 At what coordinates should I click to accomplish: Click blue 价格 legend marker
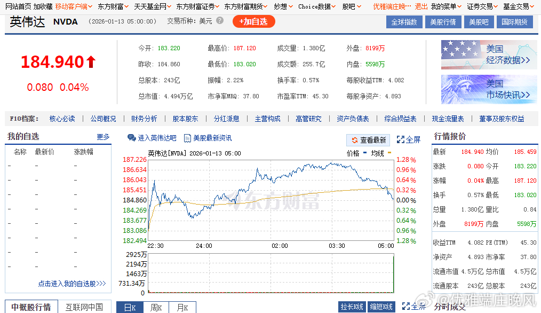(365, 152)
